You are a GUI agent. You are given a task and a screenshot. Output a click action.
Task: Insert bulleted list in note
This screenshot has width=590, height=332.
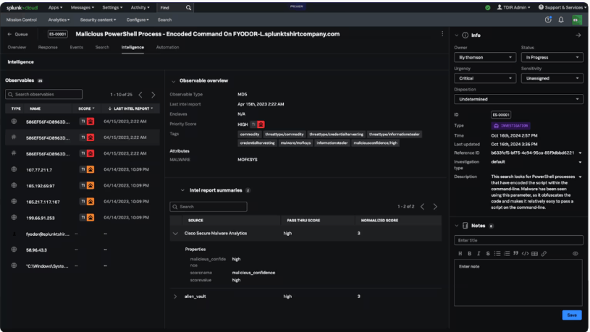[497, 253]
